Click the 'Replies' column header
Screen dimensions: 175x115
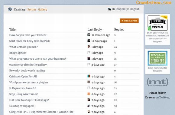119,29
